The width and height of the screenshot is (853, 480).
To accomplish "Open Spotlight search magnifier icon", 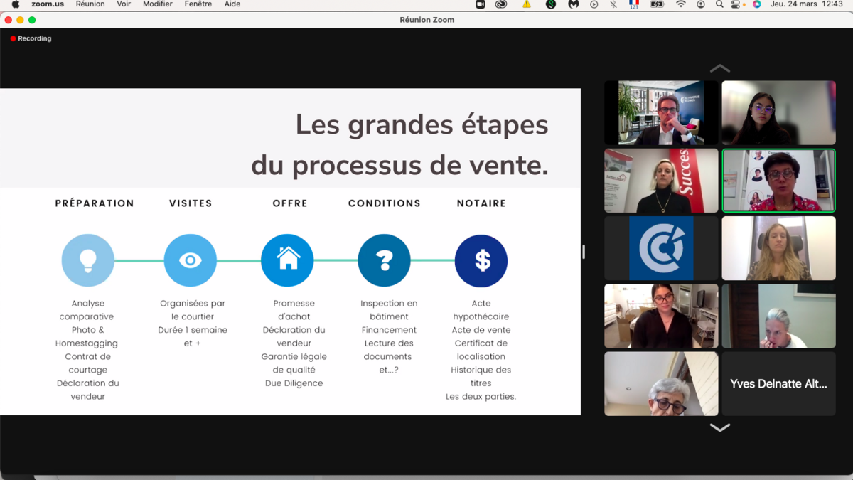I will (x=719, y=4).
